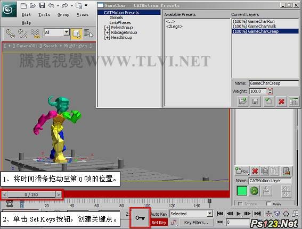Go to end of animation
The width and height of the screenshot is (302, 229).
tap(257, 214)
